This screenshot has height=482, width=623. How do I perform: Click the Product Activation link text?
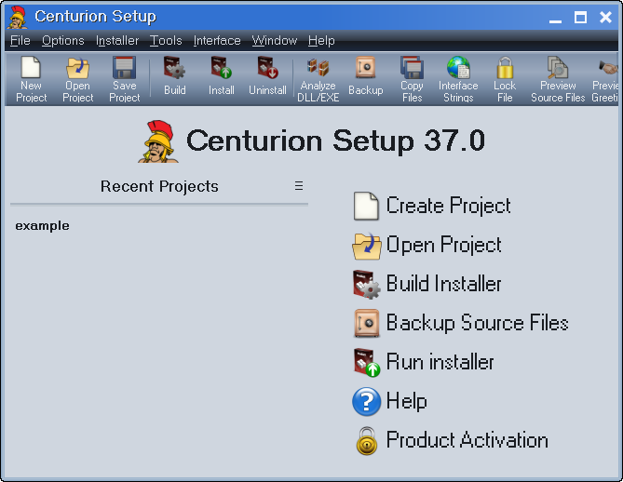tap(467, 440)
